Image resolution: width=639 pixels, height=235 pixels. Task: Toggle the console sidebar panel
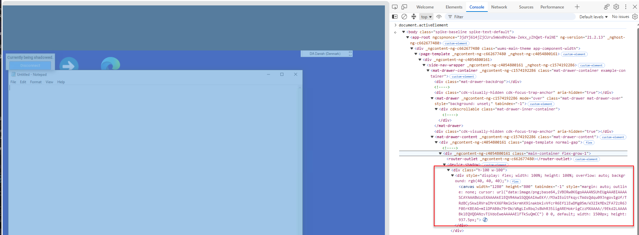(x=395, y=17)
